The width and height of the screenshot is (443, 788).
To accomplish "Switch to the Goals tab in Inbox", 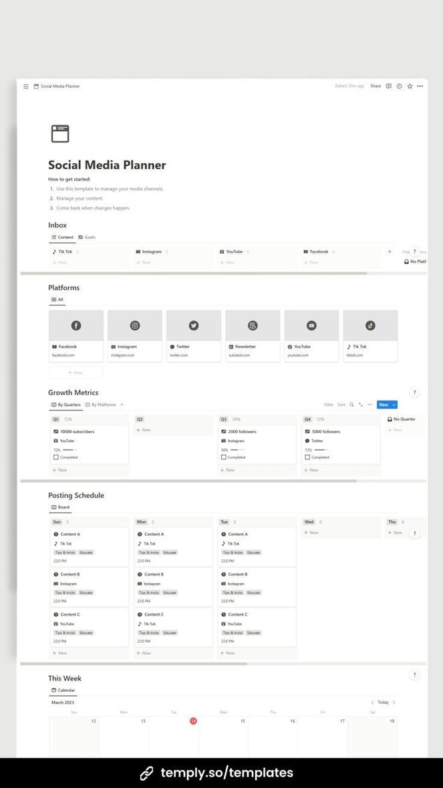I will point(87,237).
